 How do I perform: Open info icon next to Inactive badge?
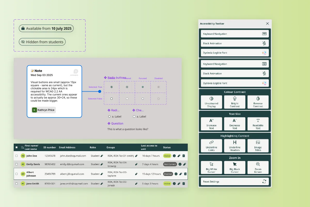coord(176,174)
